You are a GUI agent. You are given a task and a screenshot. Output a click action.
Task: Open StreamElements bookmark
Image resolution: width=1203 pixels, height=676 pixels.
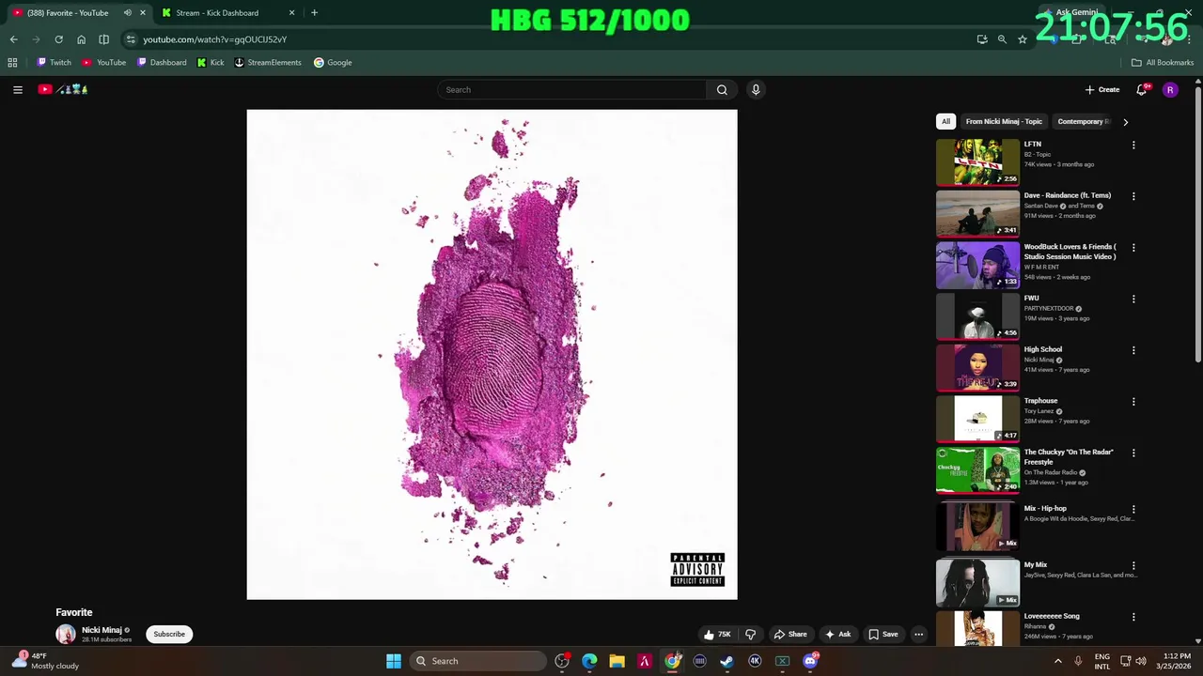click(x=268, y=63)
